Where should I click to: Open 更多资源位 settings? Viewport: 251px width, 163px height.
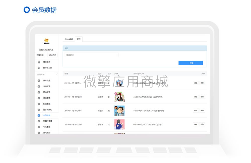point(39,110)
